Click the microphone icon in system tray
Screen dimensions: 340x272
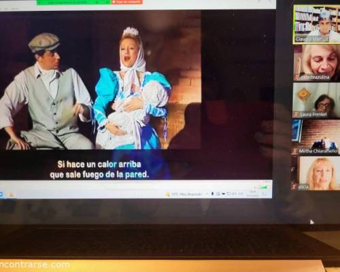(x=212, y=194)
